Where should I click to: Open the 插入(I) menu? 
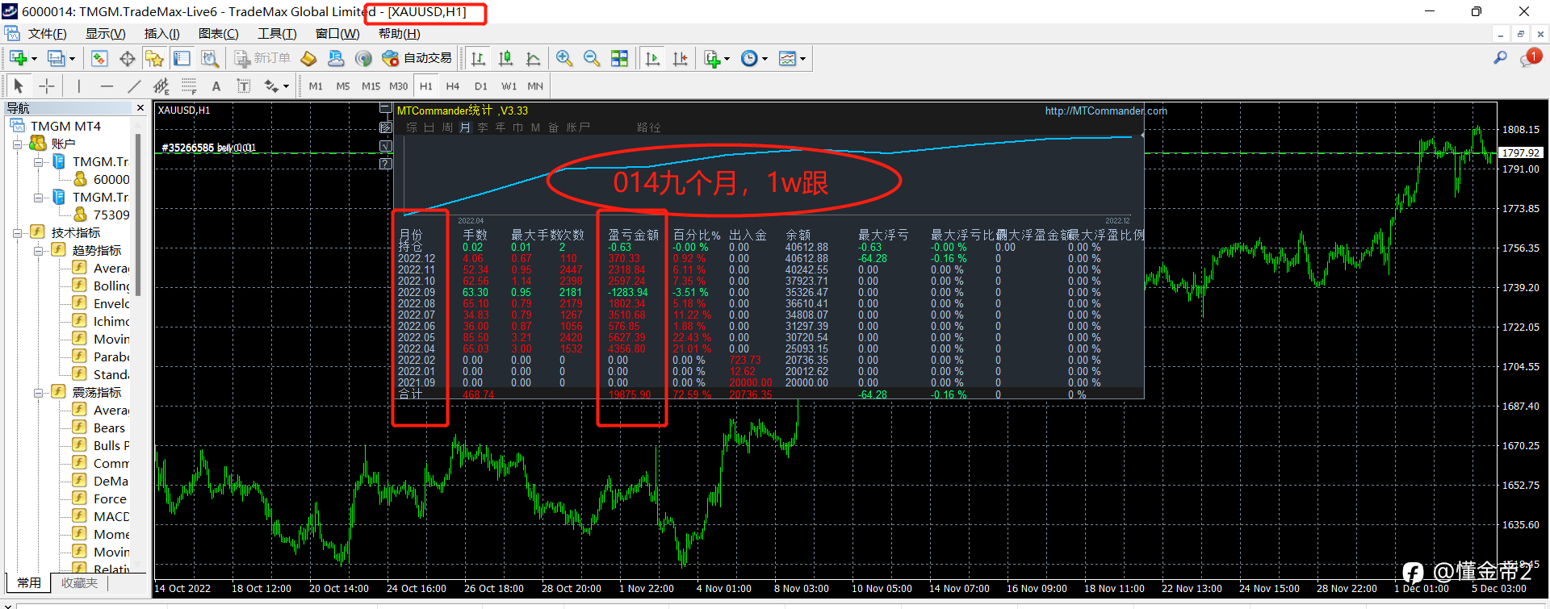point(161,34)
